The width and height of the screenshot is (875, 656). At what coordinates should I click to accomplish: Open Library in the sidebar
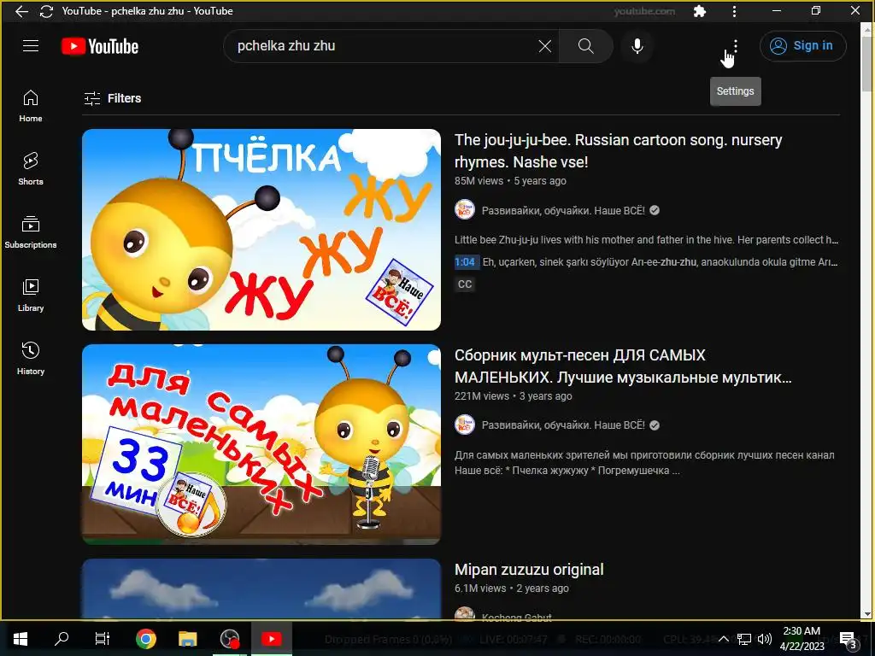(31, 295)
